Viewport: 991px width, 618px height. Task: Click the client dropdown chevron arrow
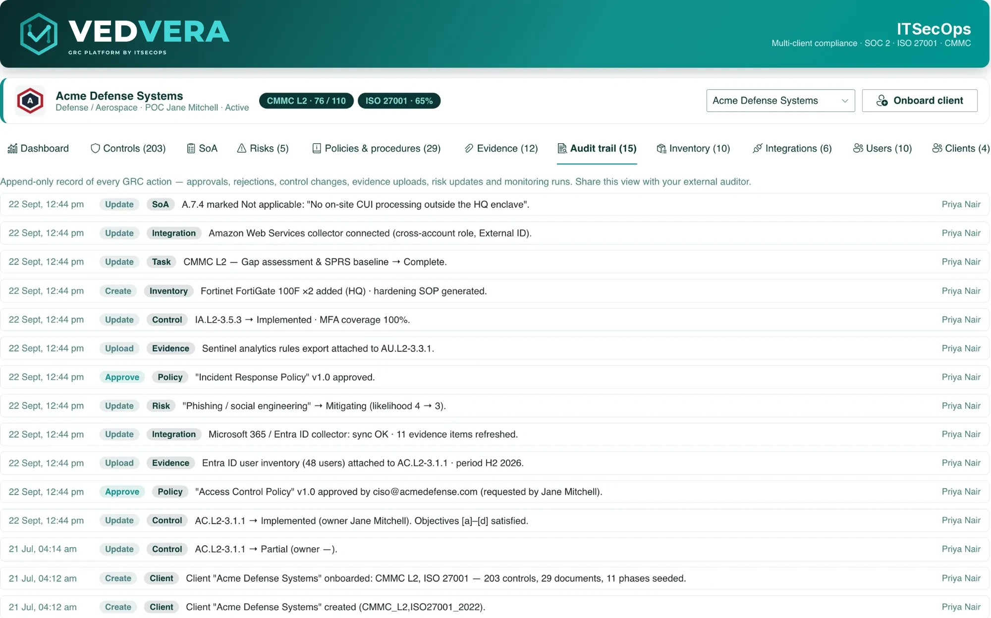click(x=845, y=101)
